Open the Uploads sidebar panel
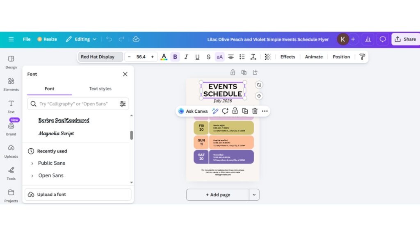 point(11,151)
